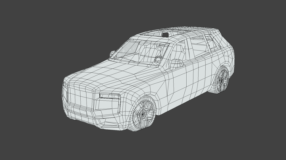Select the rear door side window

(200, 45)
